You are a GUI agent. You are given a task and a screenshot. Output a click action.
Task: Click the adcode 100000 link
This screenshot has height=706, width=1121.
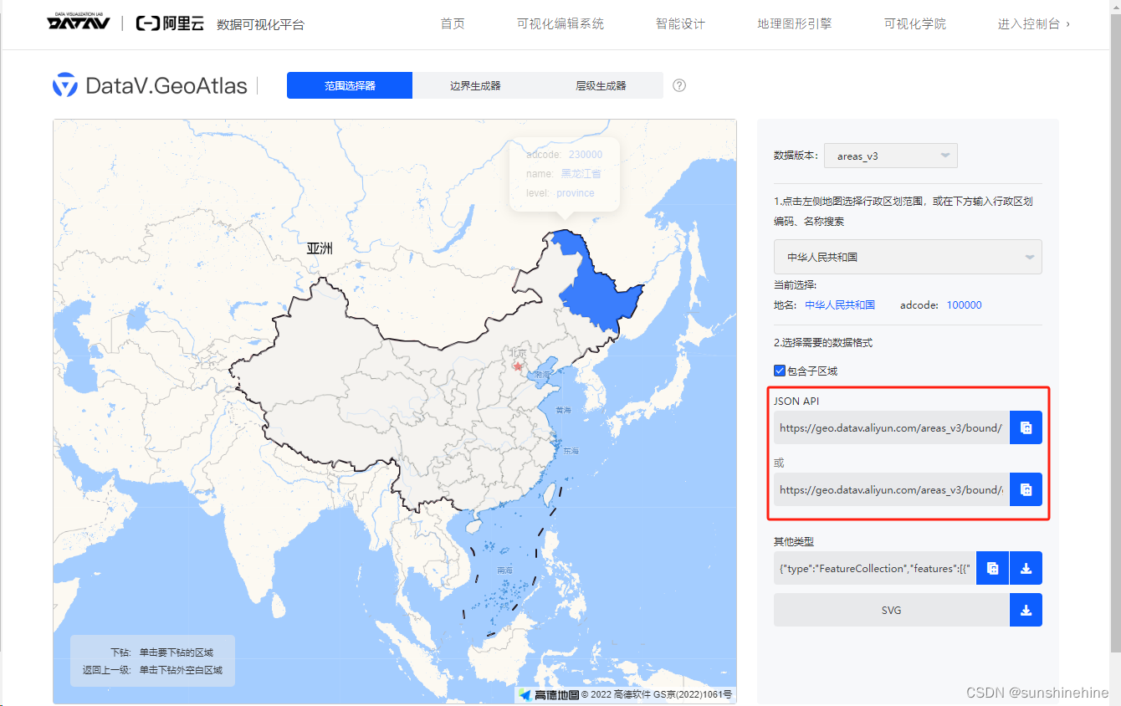pyautogui.click(x=964, y=305)
